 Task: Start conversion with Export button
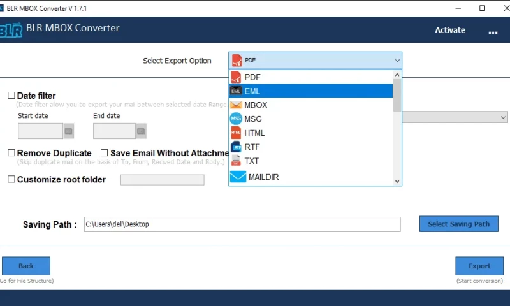[x=479, y=266]
